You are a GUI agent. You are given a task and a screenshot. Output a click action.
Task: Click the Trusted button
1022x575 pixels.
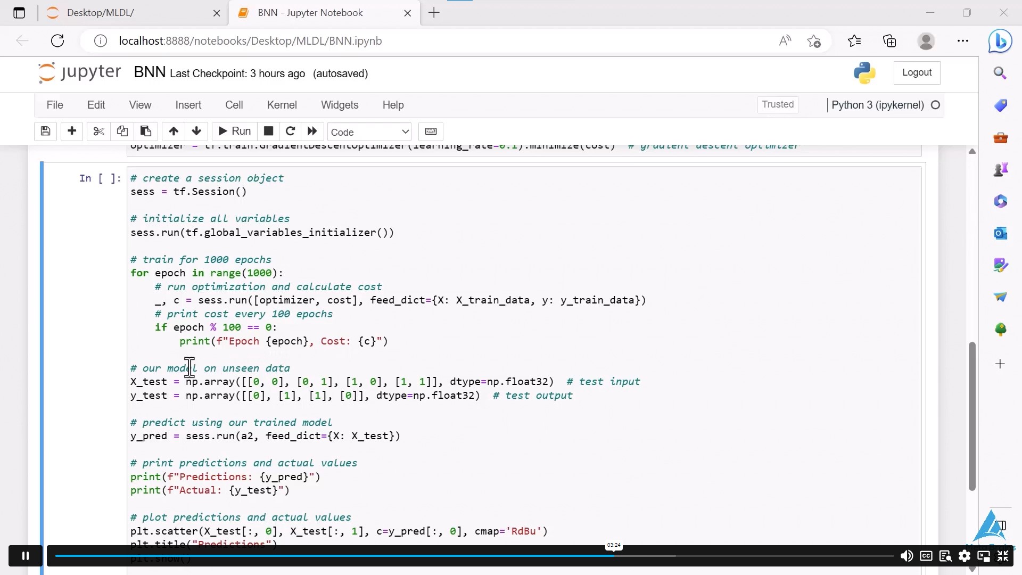coord(778,104)
